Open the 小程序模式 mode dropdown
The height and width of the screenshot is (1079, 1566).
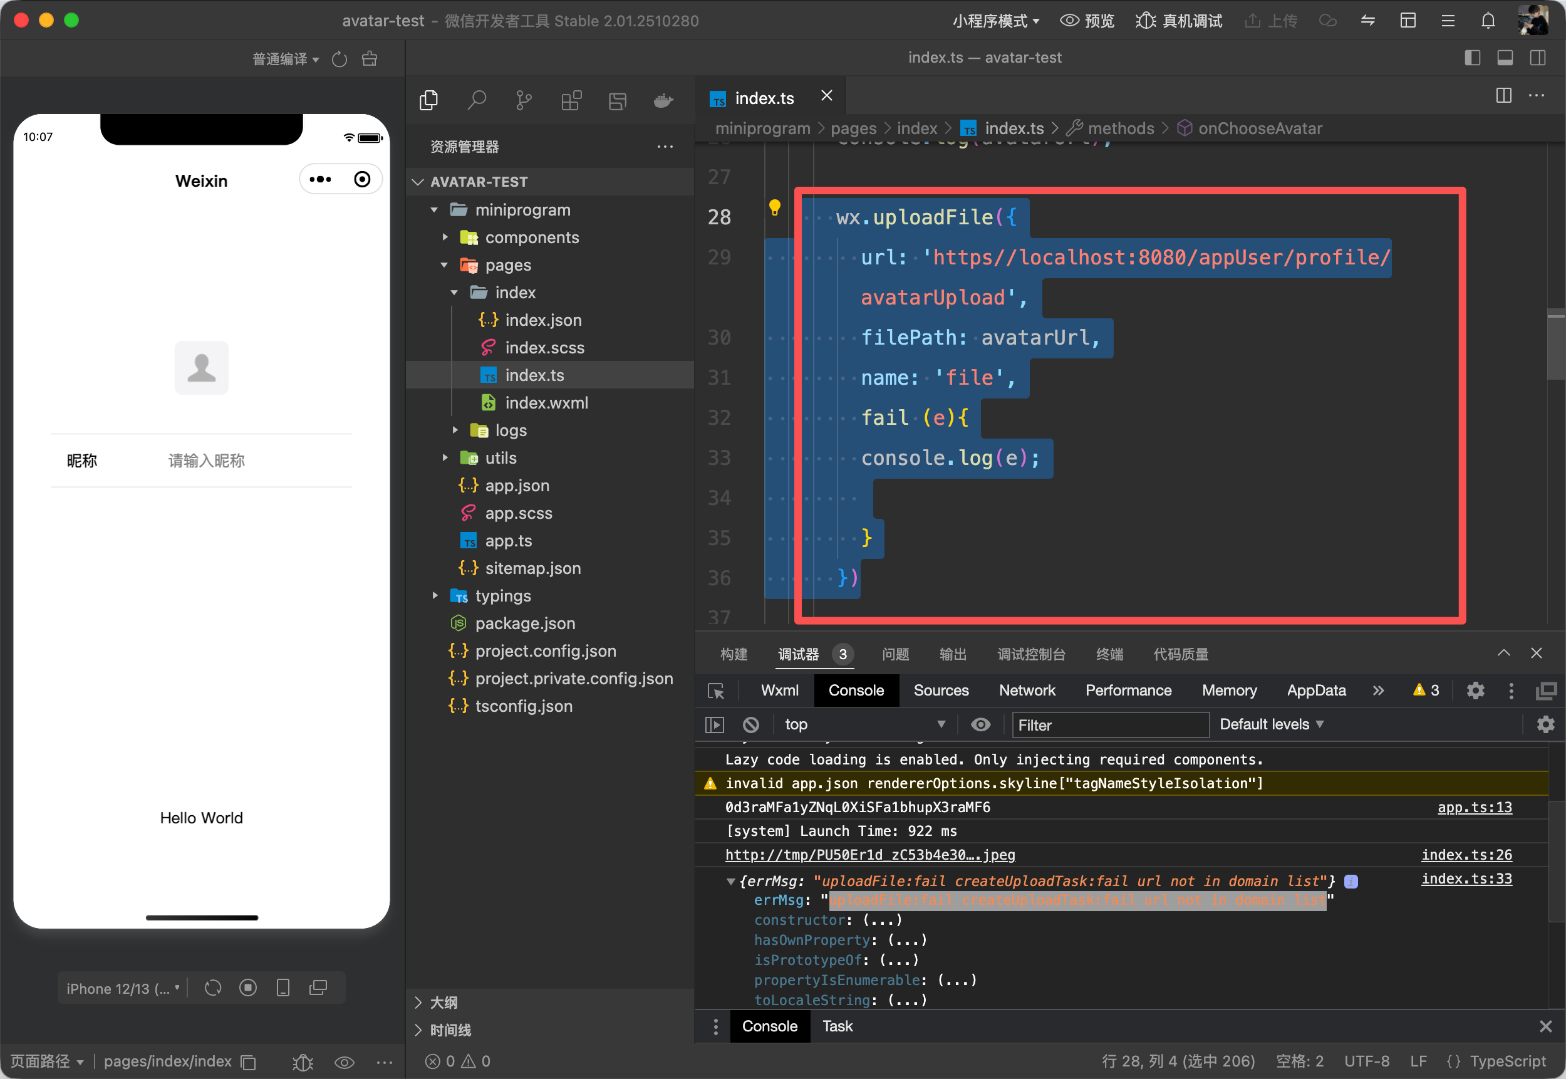point(995,21)
